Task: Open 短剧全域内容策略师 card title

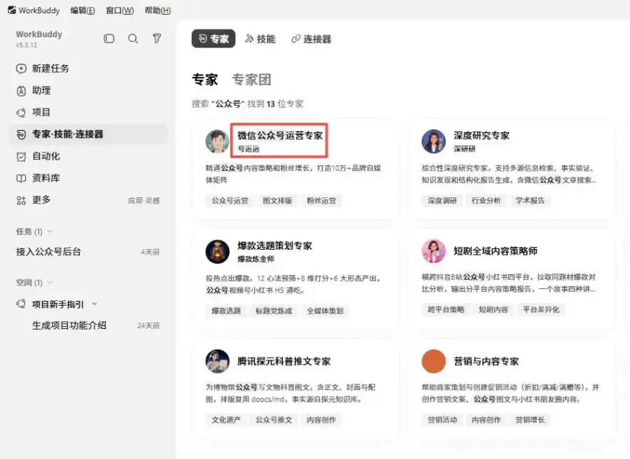Action: [496, 251]
